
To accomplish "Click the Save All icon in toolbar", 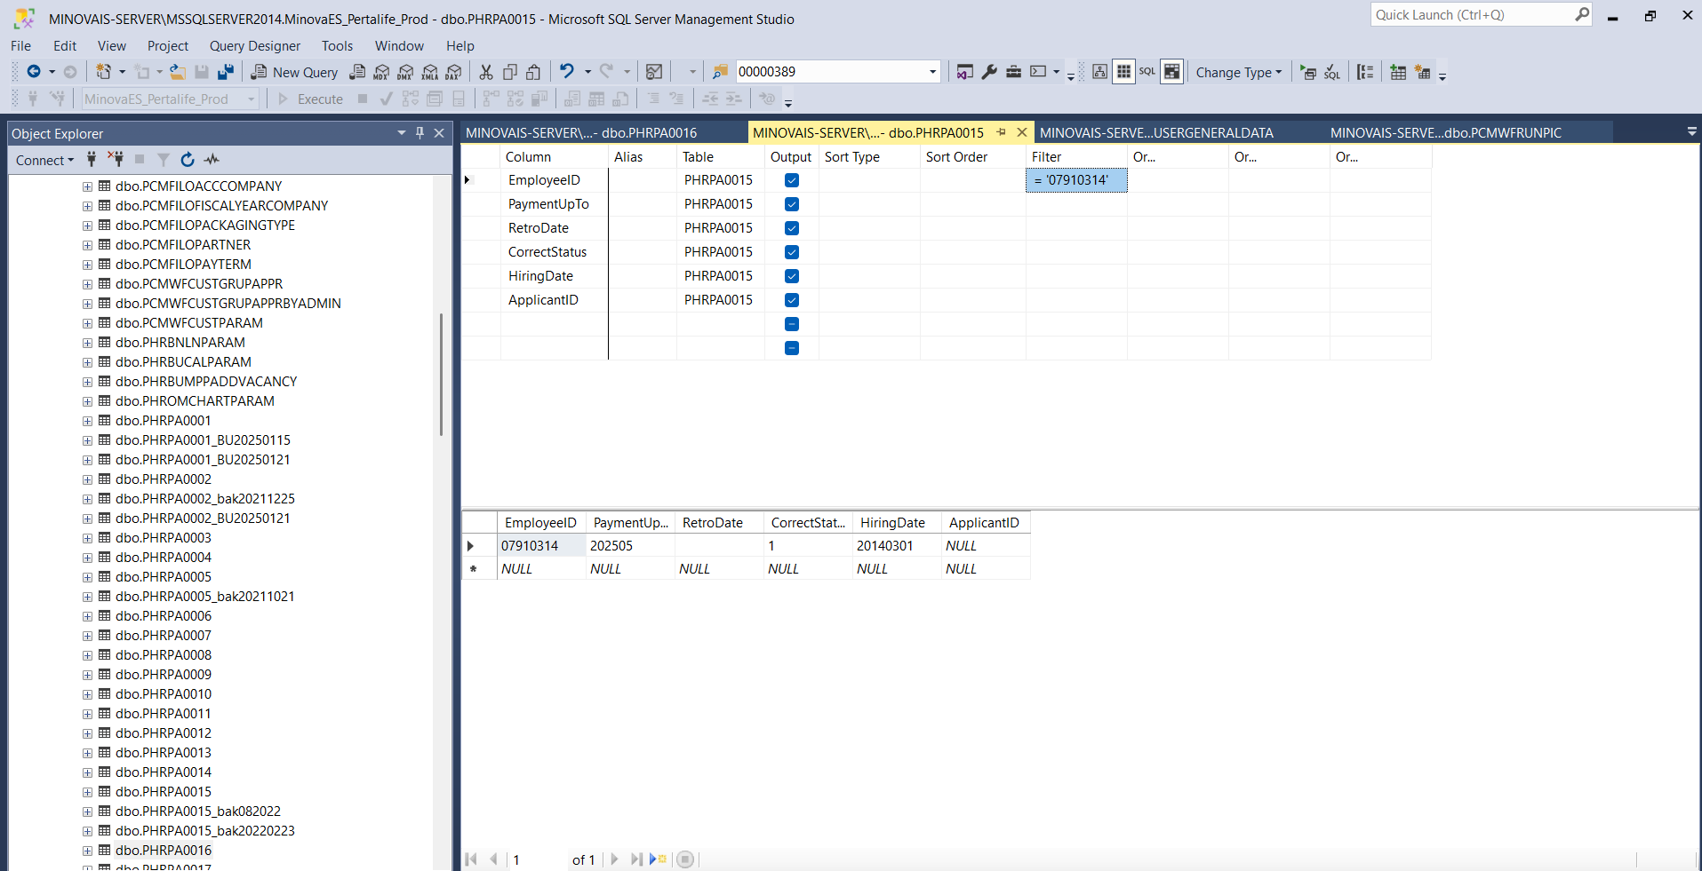I will pyautogui.click(x=226, y=72).
